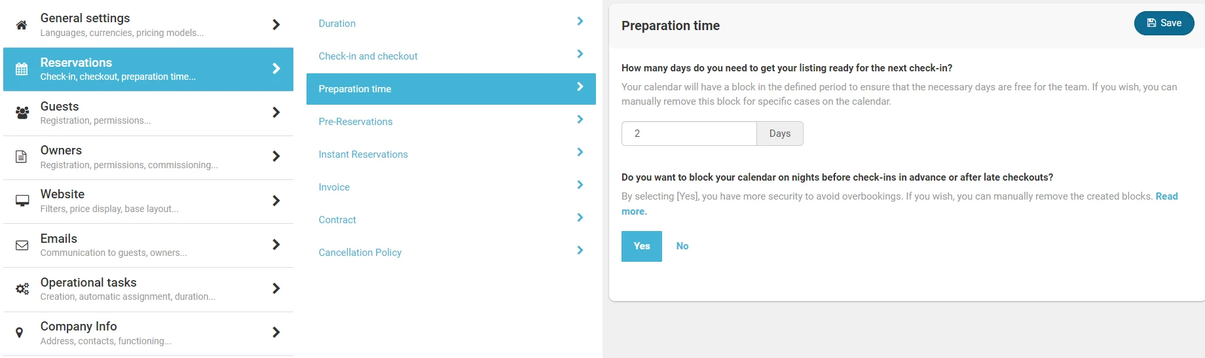The width and height of the screenshot is (1205, 358).
Task: Save the preparation time settings
Action: tap(1164, 23)
